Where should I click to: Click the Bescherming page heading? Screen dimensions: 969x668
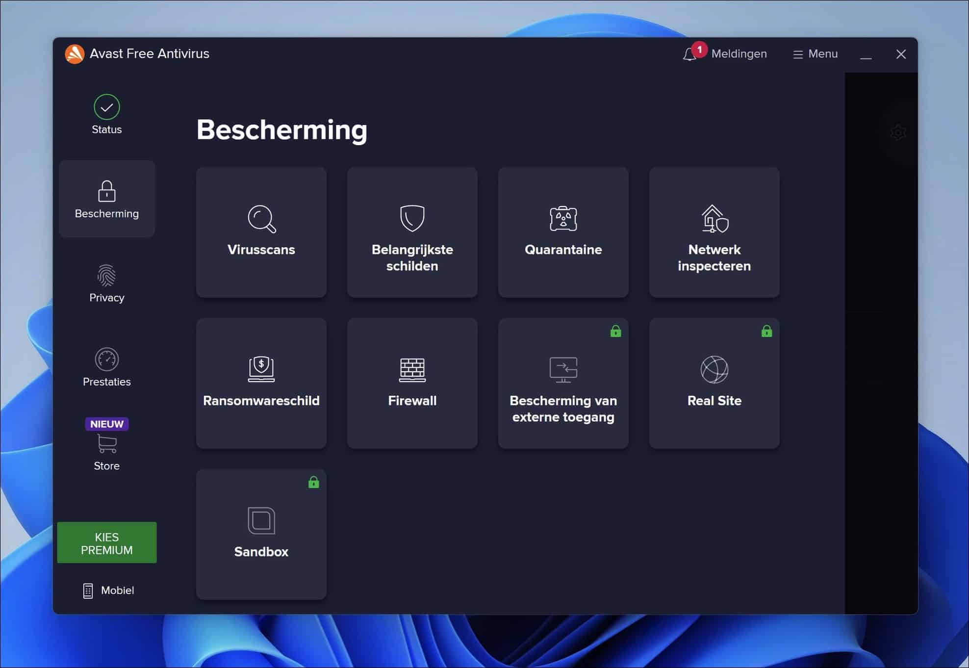pyautogui.click(x=282, y=130)
